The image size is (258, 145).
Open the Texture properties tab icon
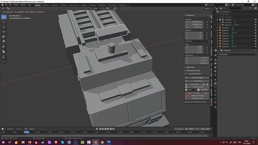(215, 107)
